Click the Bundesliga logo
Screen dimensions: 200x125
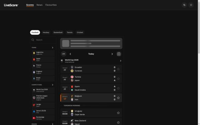click(34, 118)
